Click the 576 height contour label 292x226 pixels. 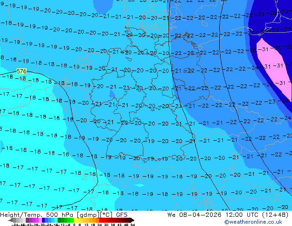click(21, 71)
